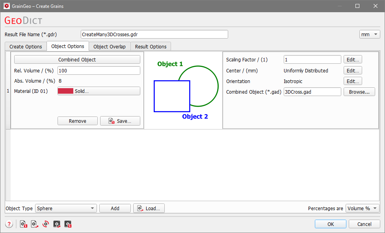Click the Save... object button
Viewport: 385px width, 233px height.
[x=120, y=121]
